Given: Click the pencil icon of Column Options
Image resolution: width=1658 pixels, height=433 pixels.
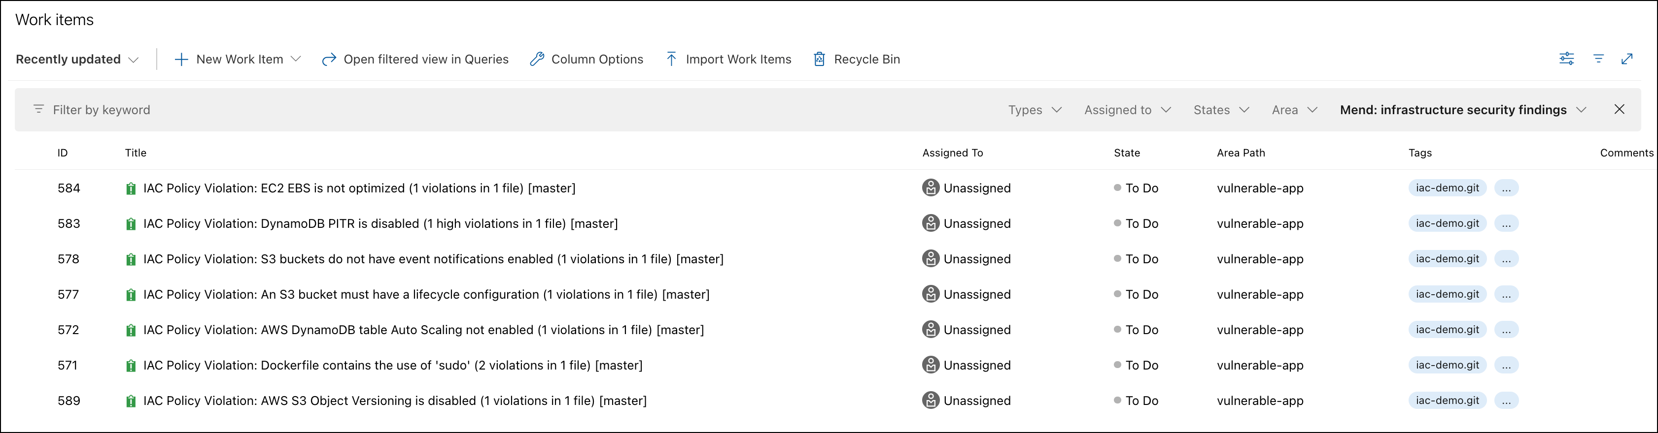Looking at the screenshot, I should 537,59.
